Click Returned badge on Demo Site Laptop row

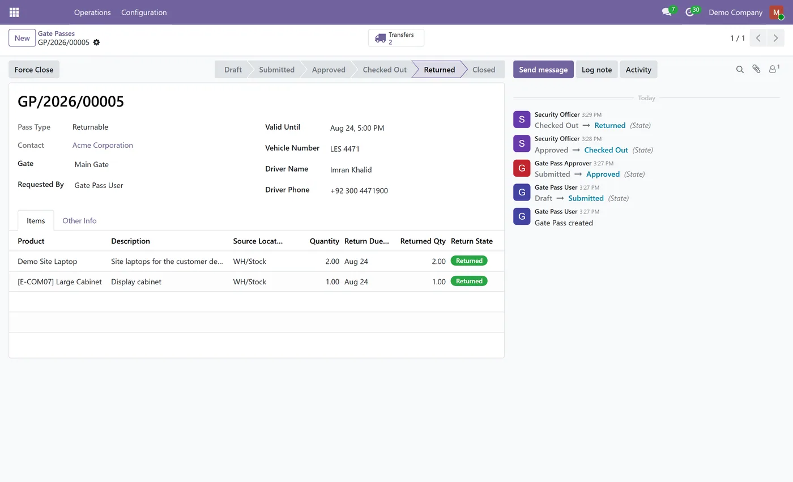469,261
